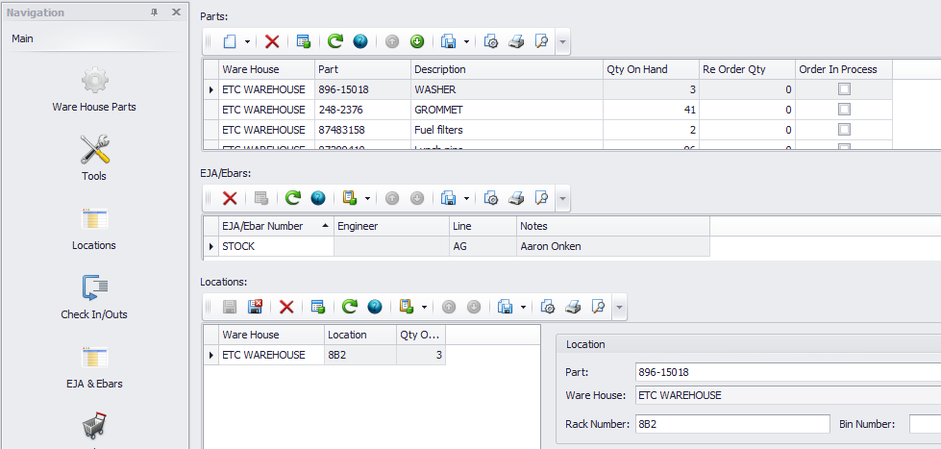Sort by Qty On Hand column header

coord(651,69)
